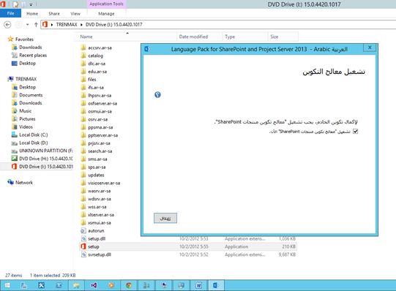The image size is (396, 291).
Task: Open Downloads under Favorites
Action: pyautogui.click(x=31, y=47)
